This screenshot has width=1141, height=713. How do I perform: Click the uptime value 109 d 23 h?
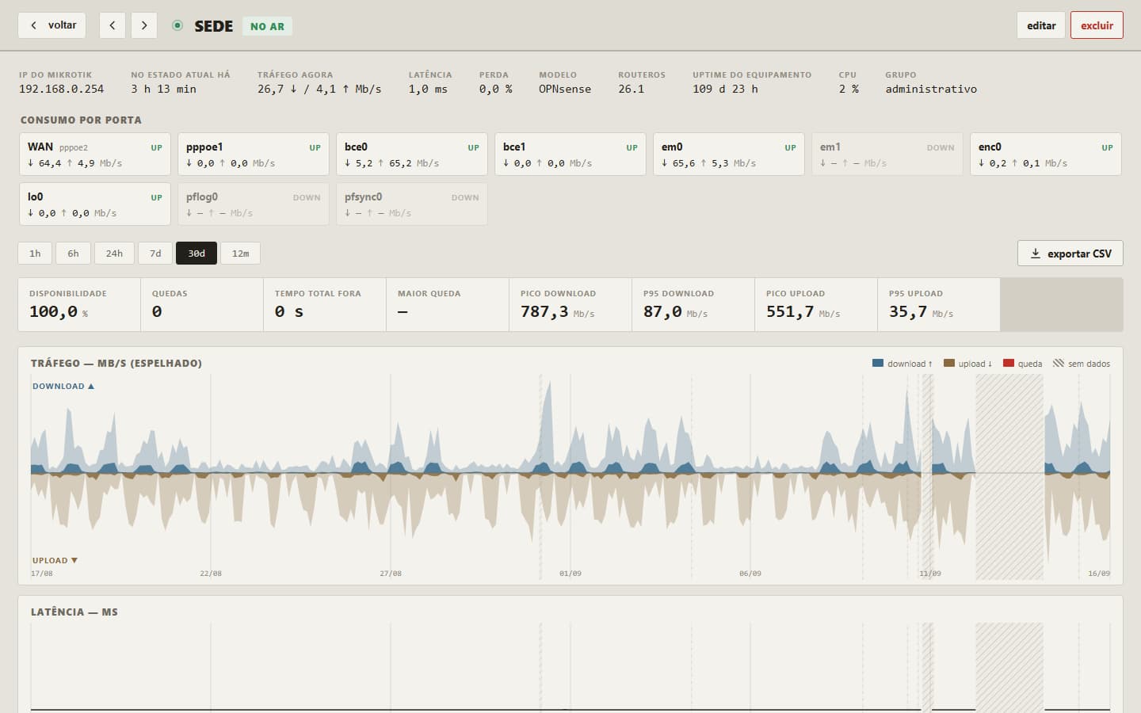pyautogui.click(x=725, y=89)
